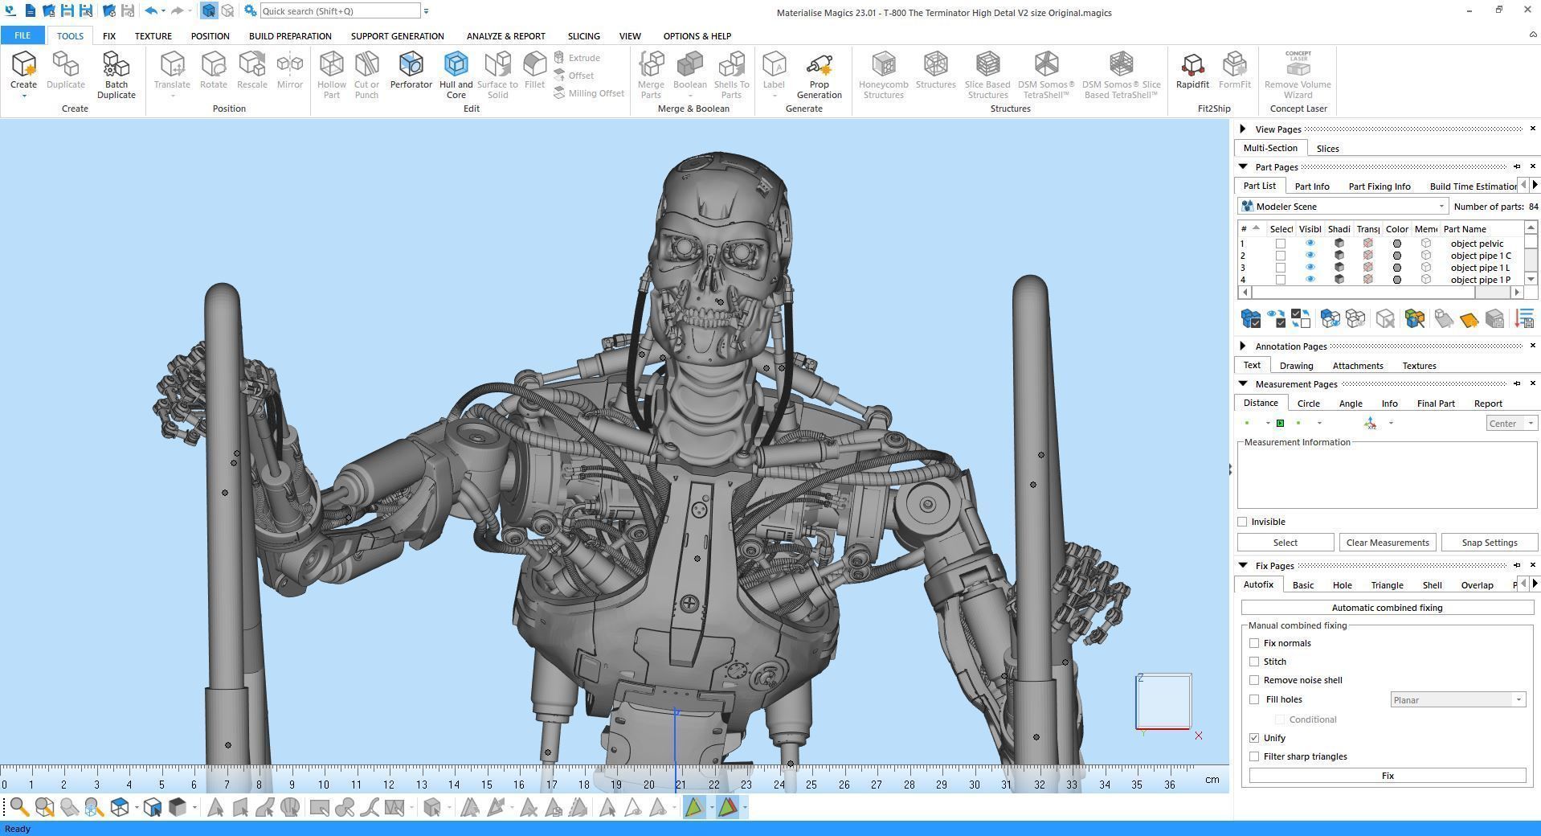Click color swatch for object pipe 1 P
1541x836 pixels.
1396,280
